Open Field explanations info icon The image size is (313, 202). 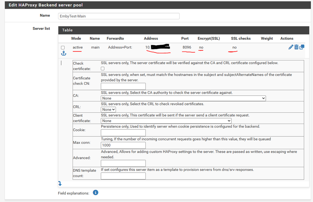pyautogui.click(x=95, y=193)
